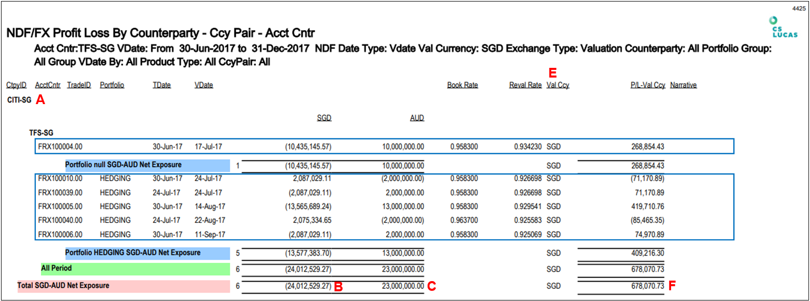810x301 pixels.
Task: Select trade ID FRX100039.00
Action: (60, 193)
